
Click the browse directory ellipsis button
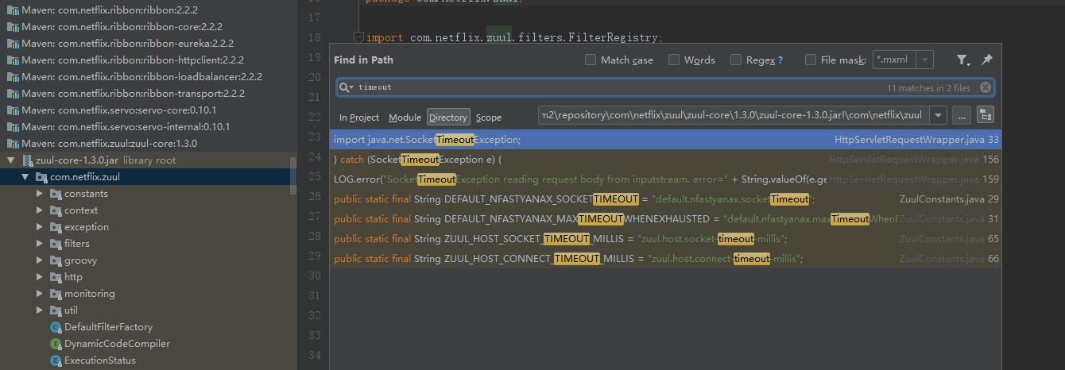point(961,116)
